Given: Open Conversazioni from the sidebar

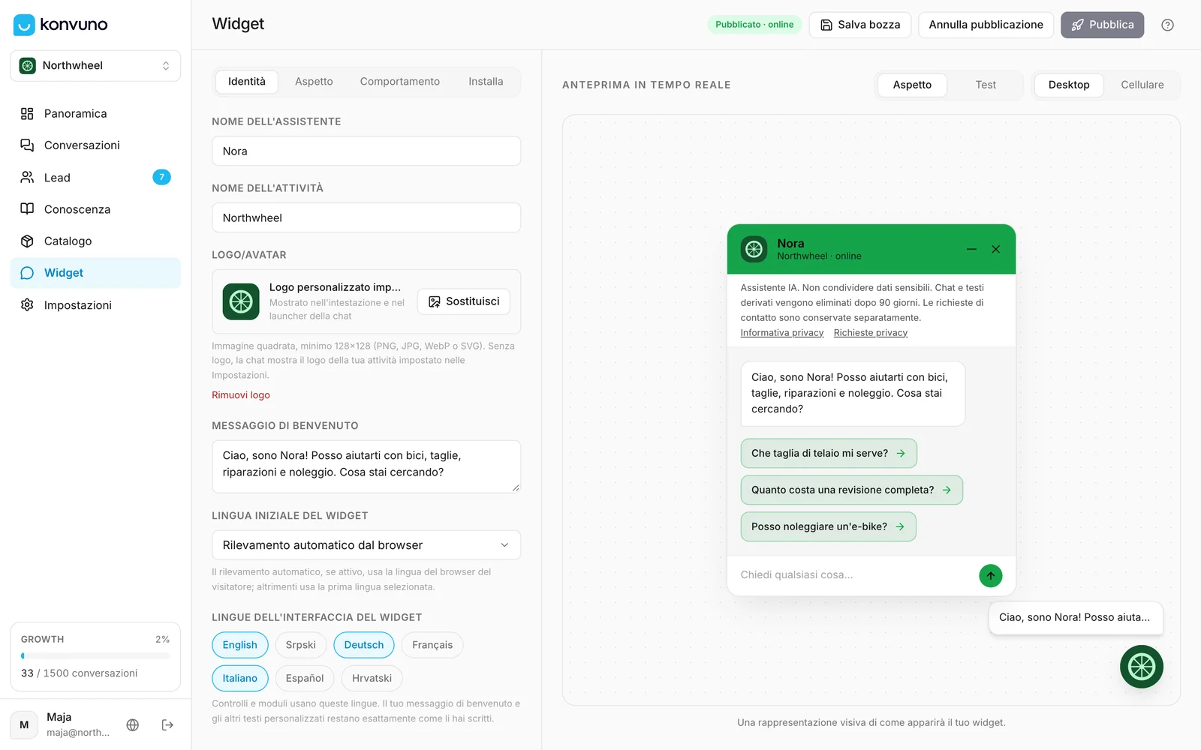Looking at the screenshot, I should click(95, 145).
